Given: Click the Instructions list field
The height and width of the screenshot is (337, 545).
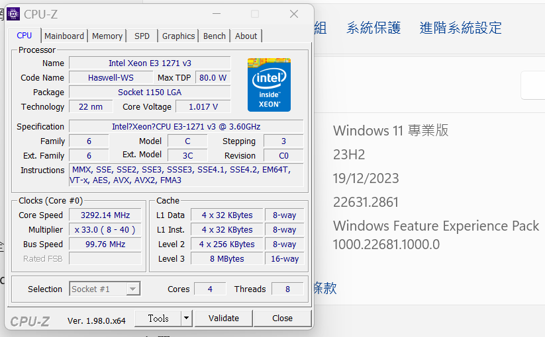Looking at the screenshot, I should click(186, 175).
